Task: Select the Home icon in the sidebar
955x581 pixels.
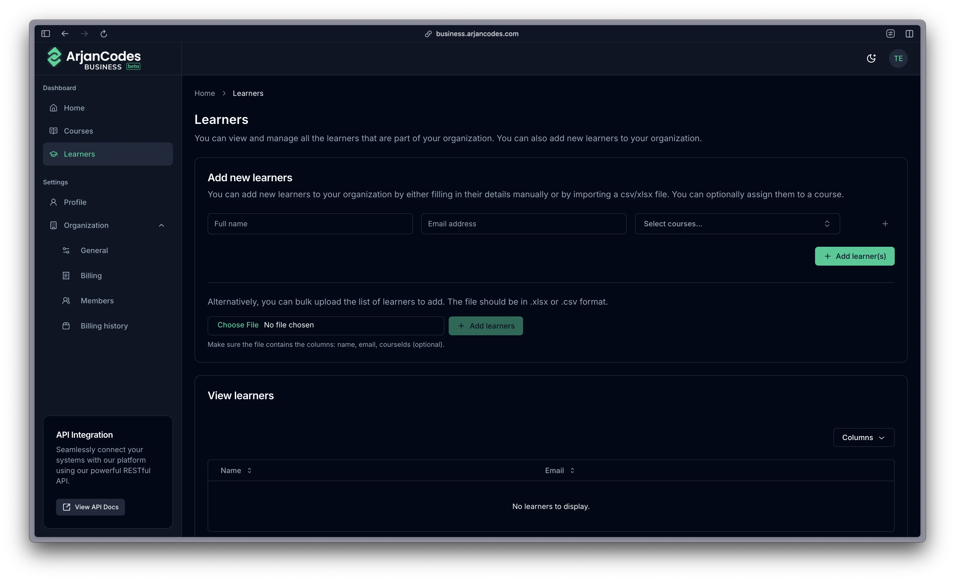Action: 53,108
